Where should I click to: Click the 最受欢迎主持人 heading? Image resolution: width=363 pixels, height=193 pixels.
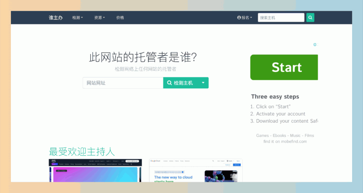click(82, 152)
